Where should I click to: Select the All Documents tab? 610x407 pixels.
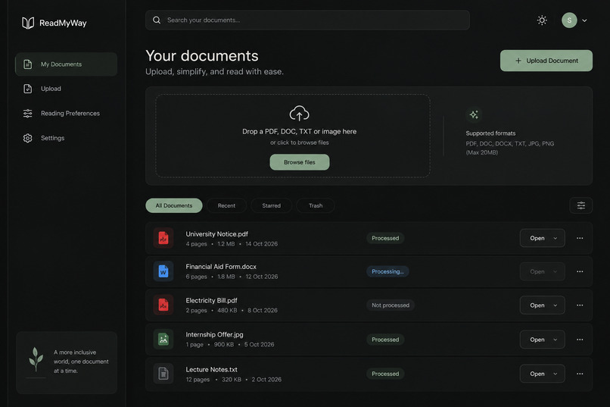pos(174,205)
